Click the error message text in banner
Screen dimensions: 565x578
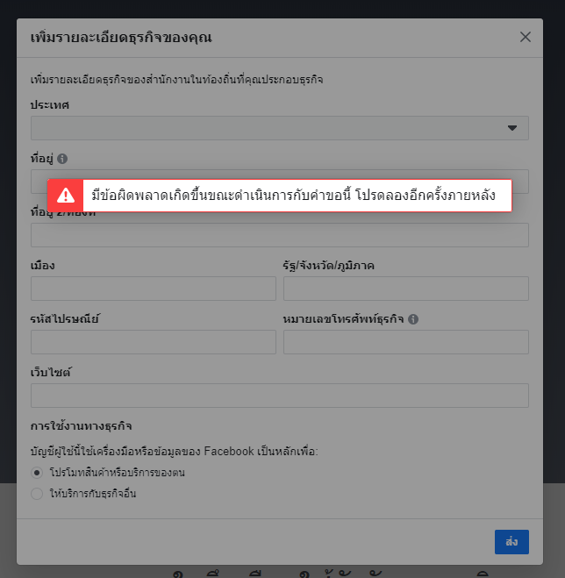click(x=293, y=195)
